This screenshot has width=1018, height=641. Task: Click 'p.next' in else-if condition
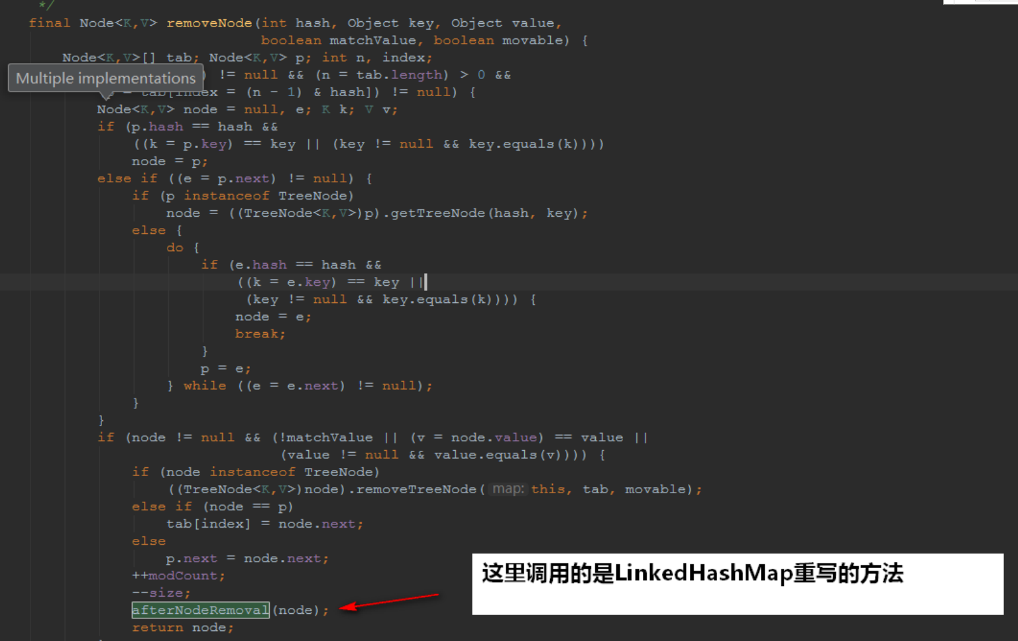[243, 178]
